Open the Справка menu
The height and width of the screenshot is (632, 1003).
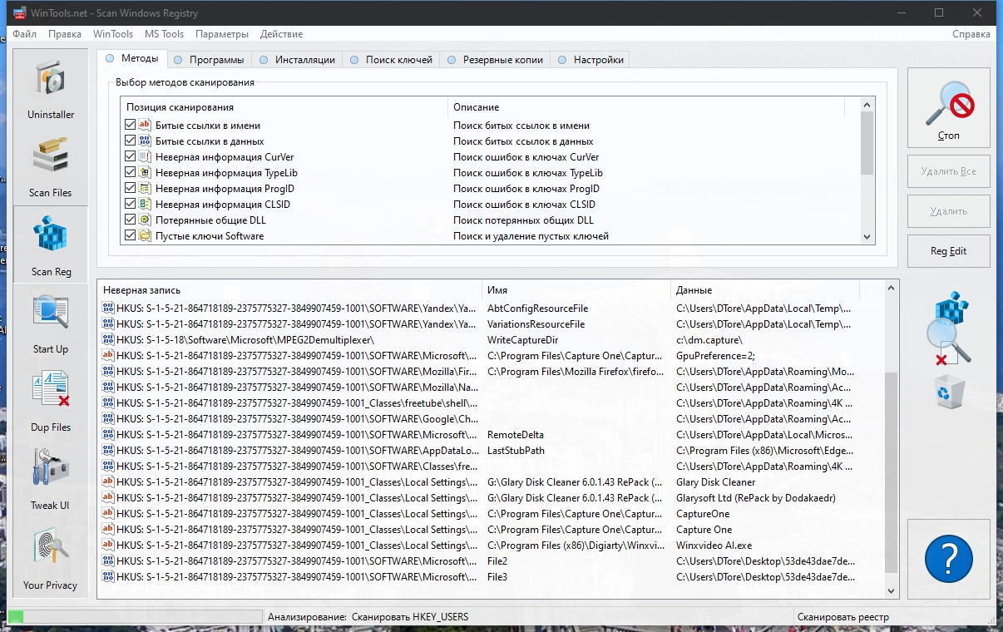pyautogui.click(x=971, y=34)
